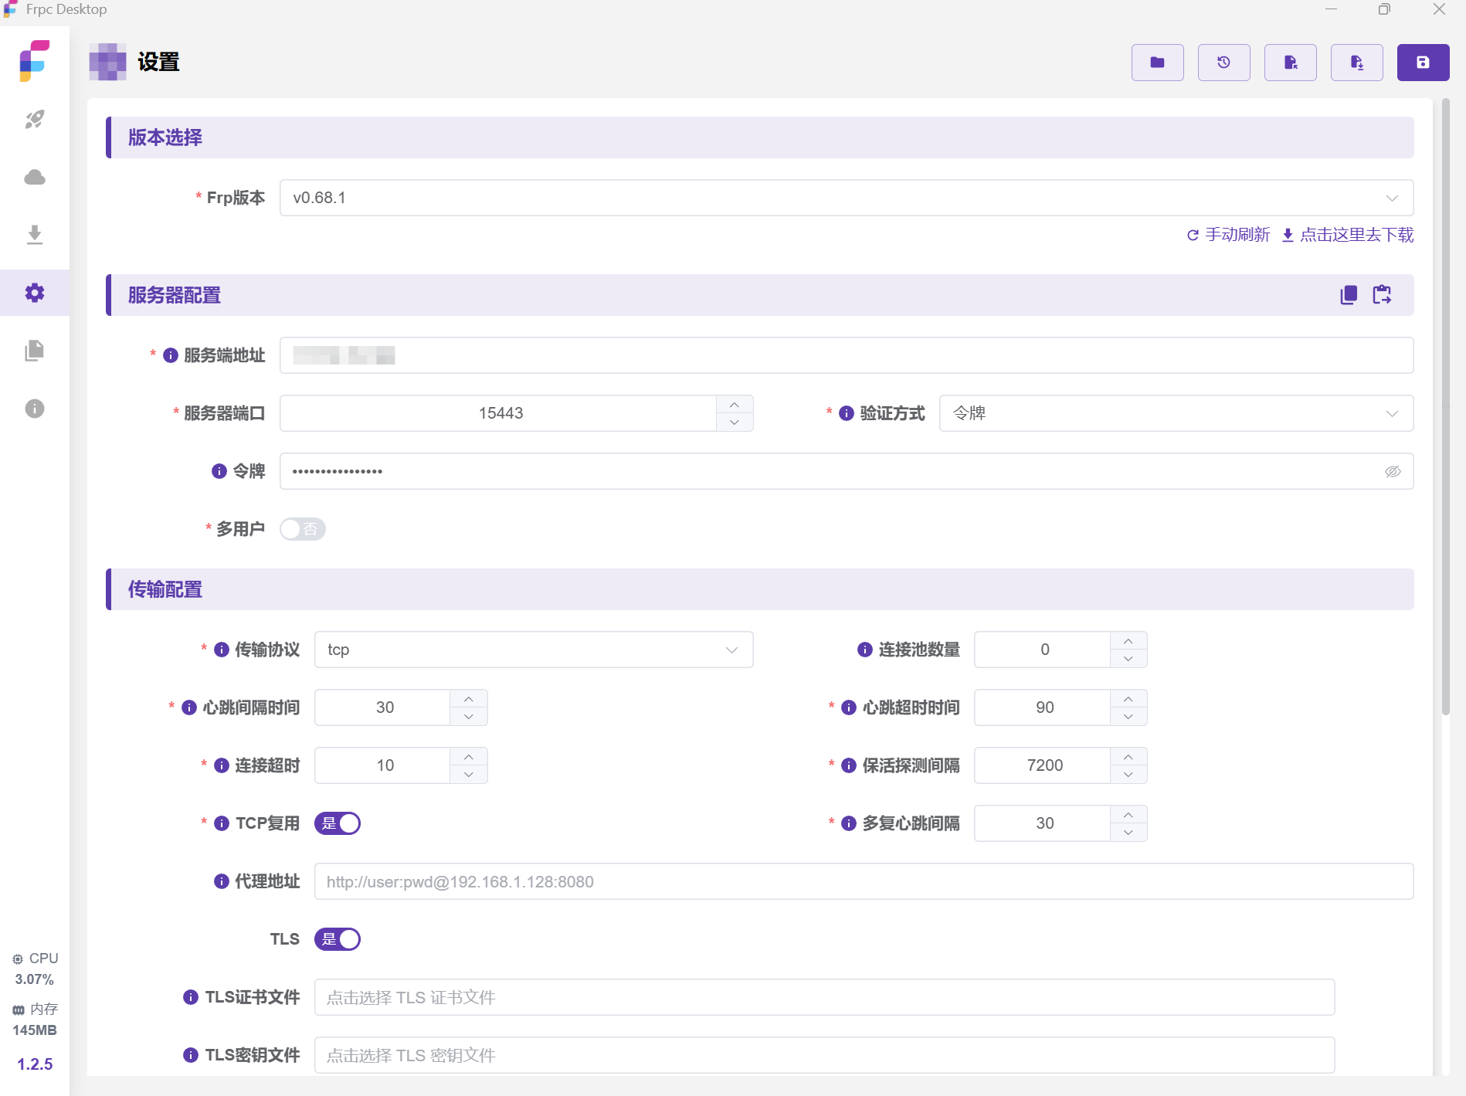Open the download versions page in sidebar
1466x1096 pixels.
[x=35, y=235]
